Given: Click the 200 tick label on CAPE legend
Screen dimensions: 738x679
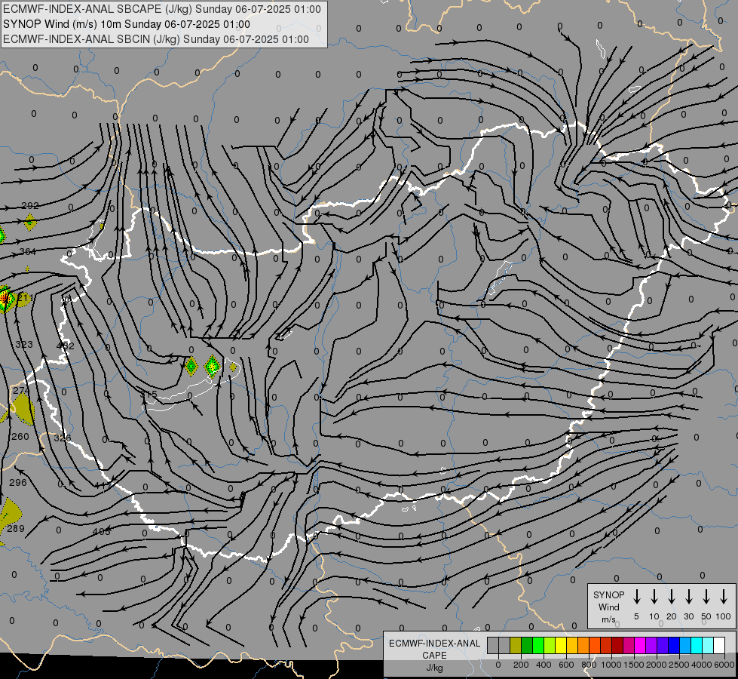Looking at the screenshot, I should 521,665.
